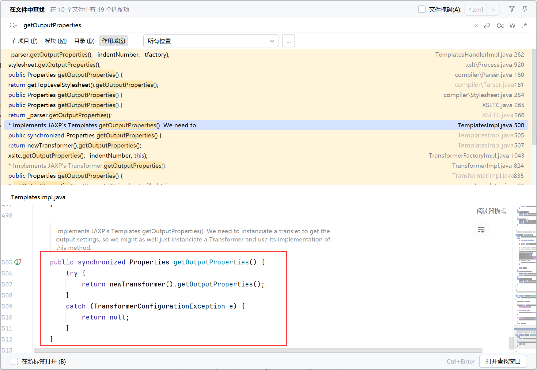Click 阅读器模式 reader mode label
This screenshot has width=537, height=370.
pyautogui.click(x=491, y=211)
